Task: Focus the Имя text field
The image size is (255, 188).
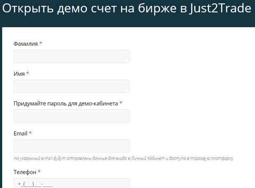Action: (71, 86)
